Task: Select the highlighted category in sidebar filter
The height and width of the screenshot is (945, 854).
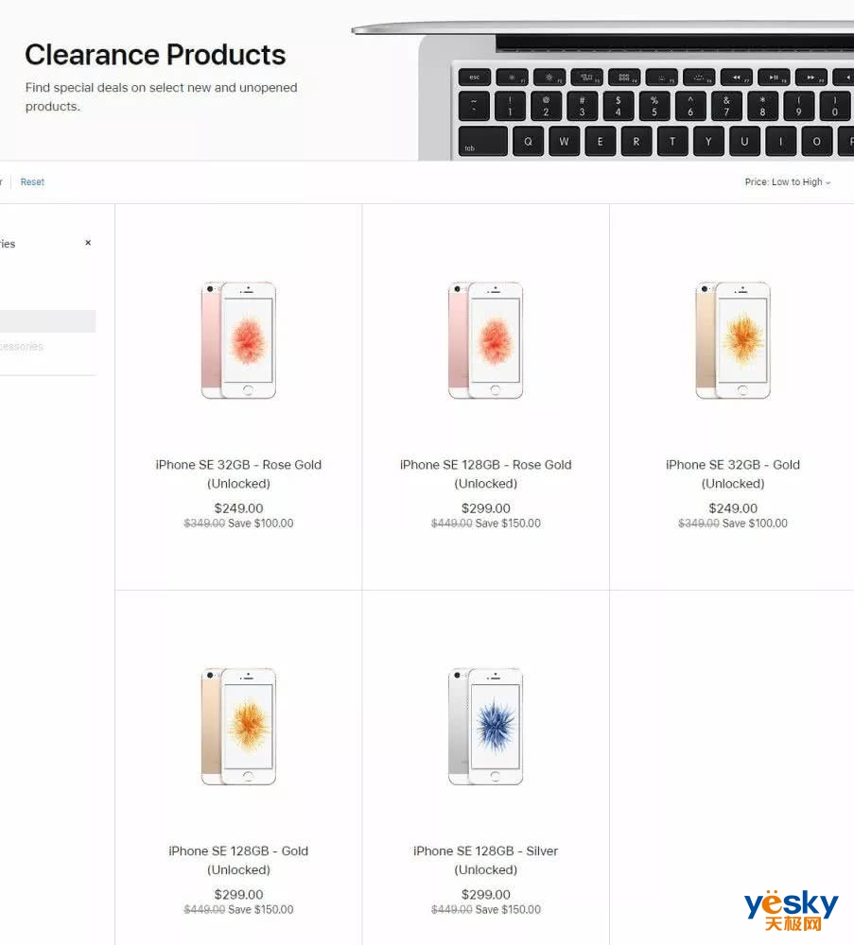Action: pos(47,321)
